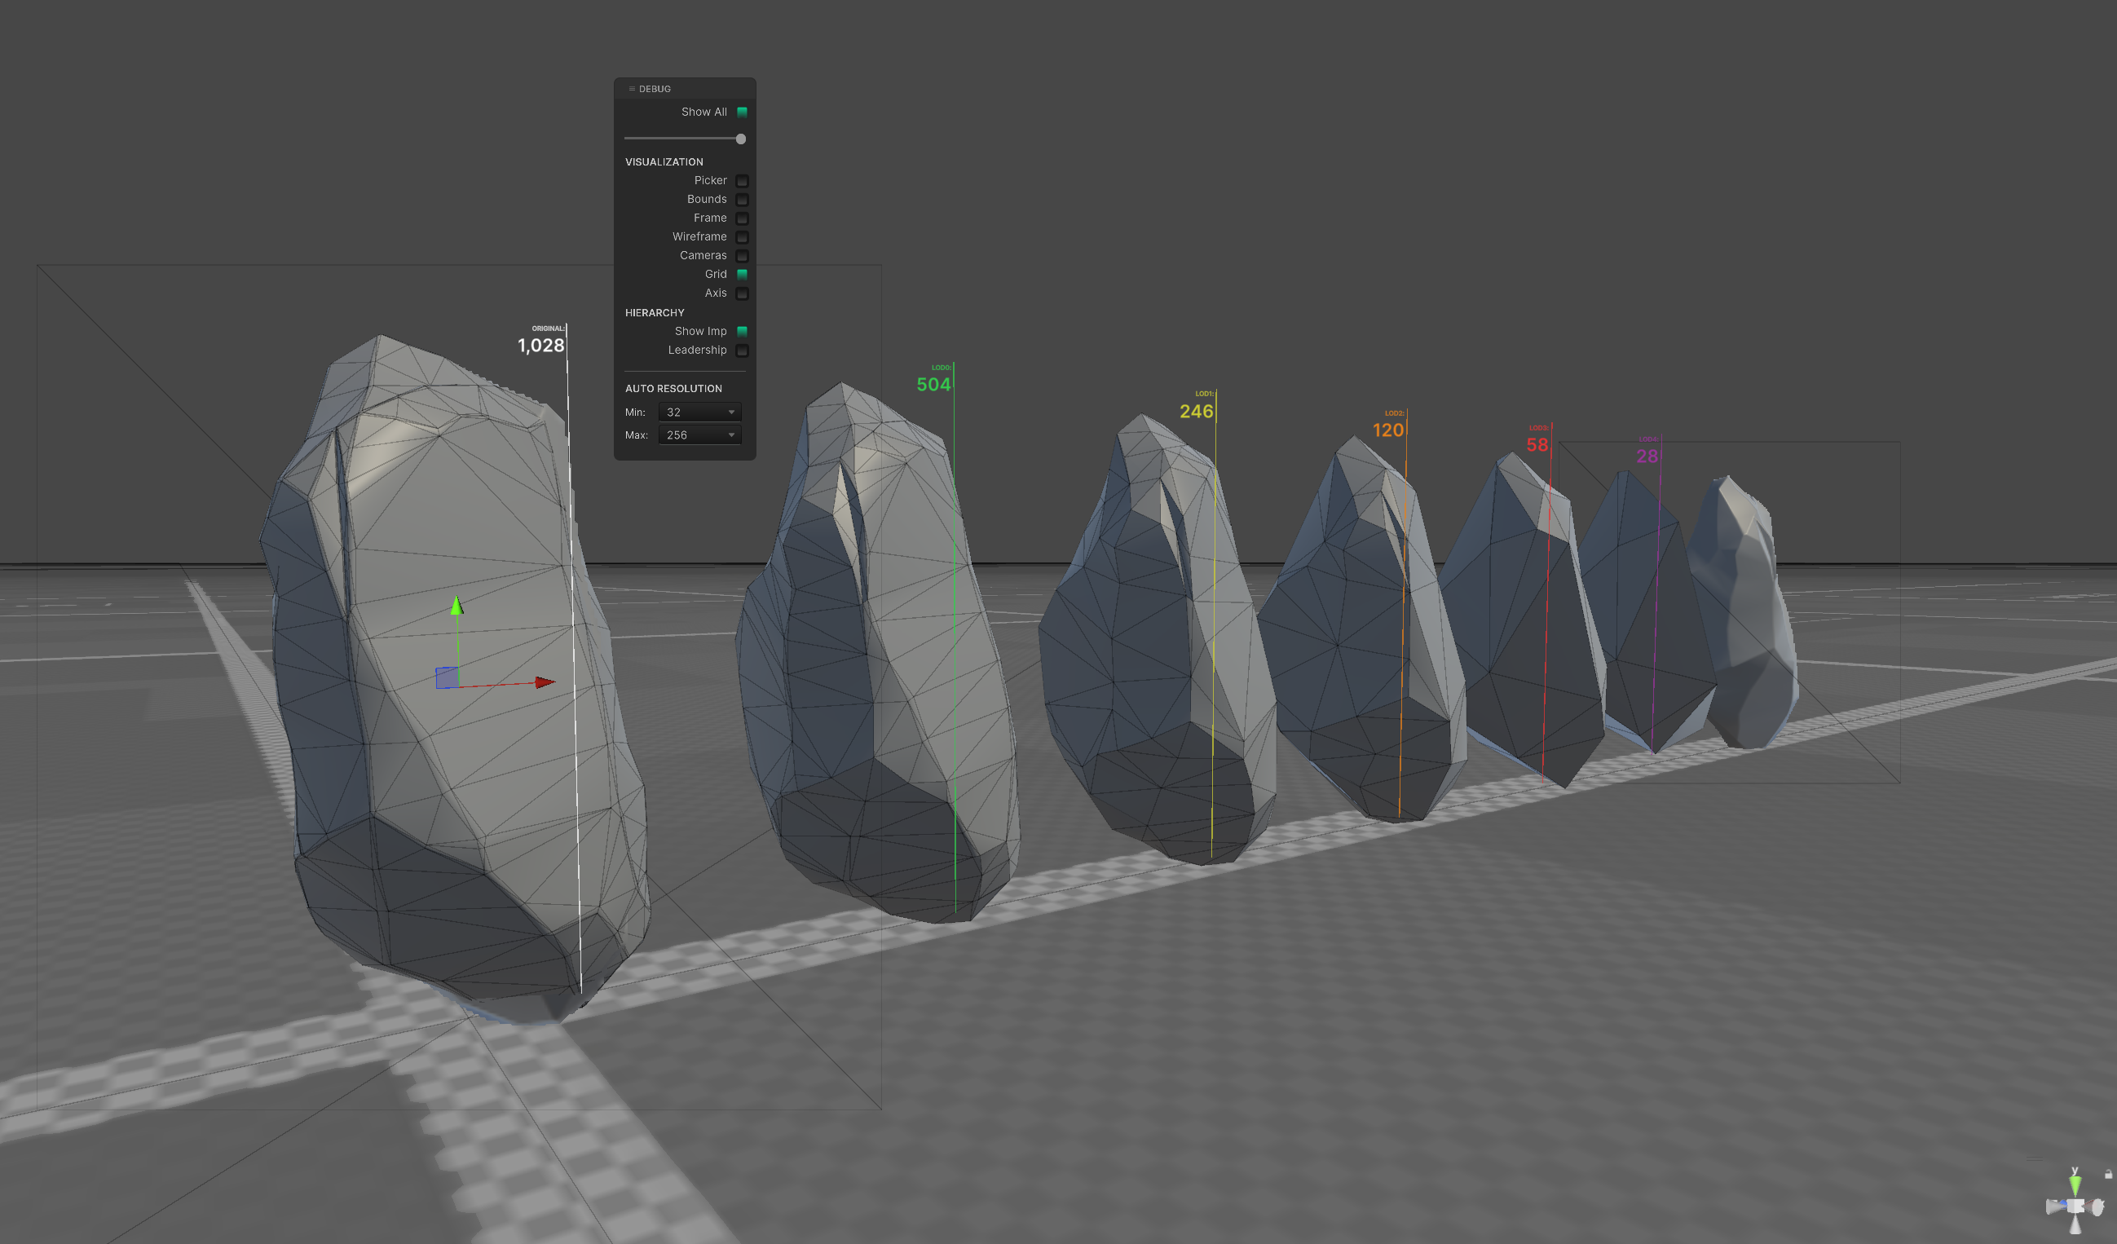Screen dimensions: 2117x1244
Task: Check the Leadership checkbox
Action: pos(742,351)
